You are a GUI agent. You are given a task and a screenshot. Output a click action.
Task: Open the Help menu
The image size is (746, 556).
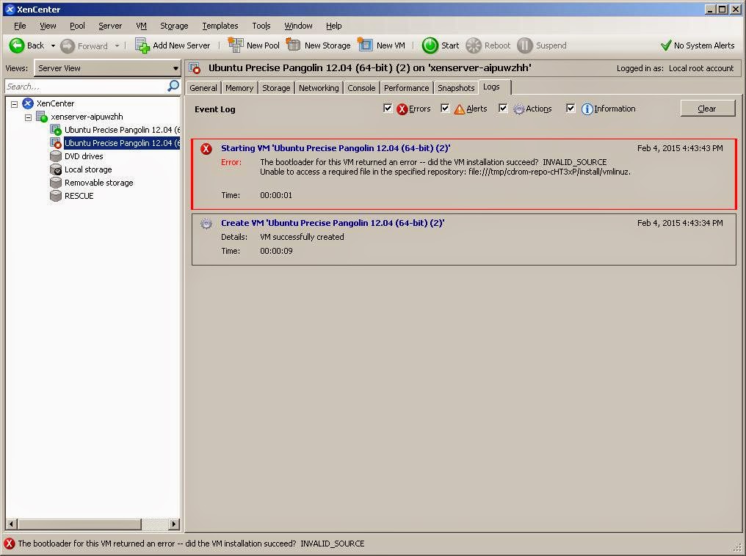tap(334, 26)
